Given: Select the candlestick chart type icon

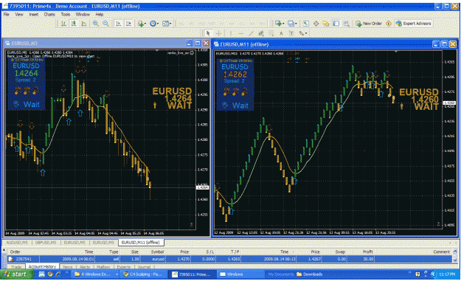Looking at the screenshot, I should tap(74, 24).
